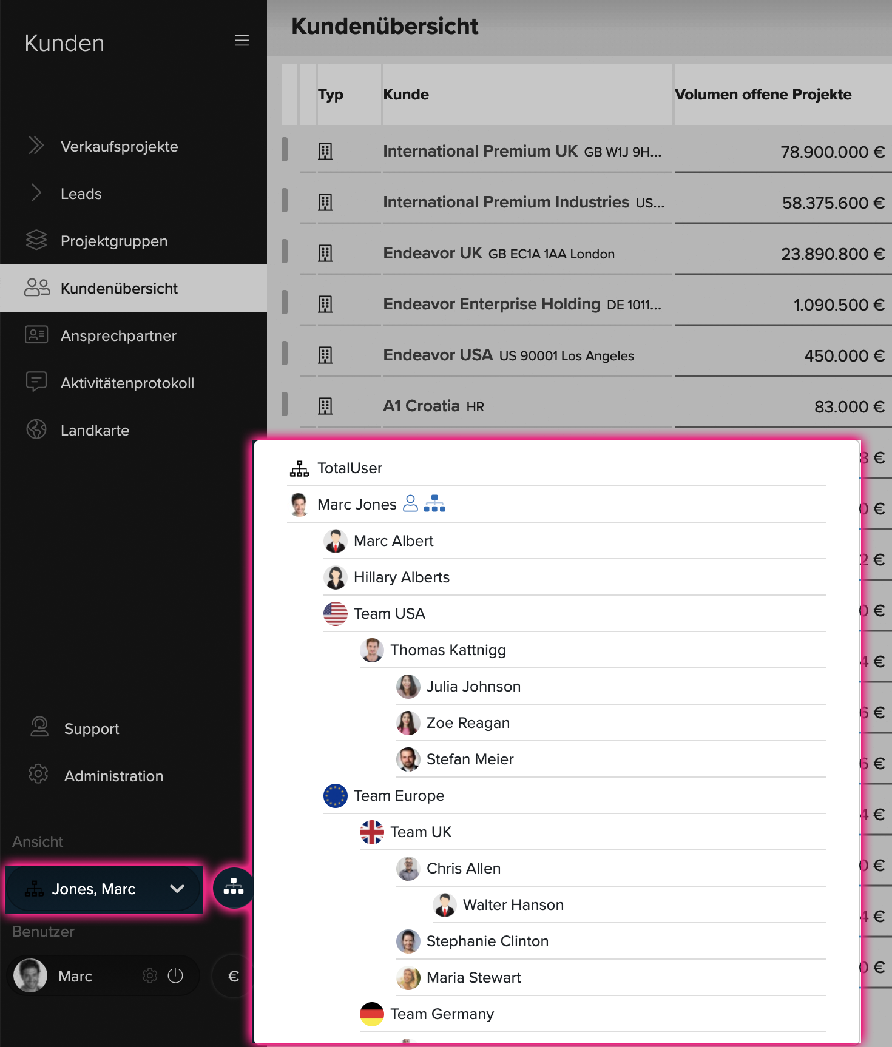
Task: Select Team USA in the user tree
Action: point(390,613)
